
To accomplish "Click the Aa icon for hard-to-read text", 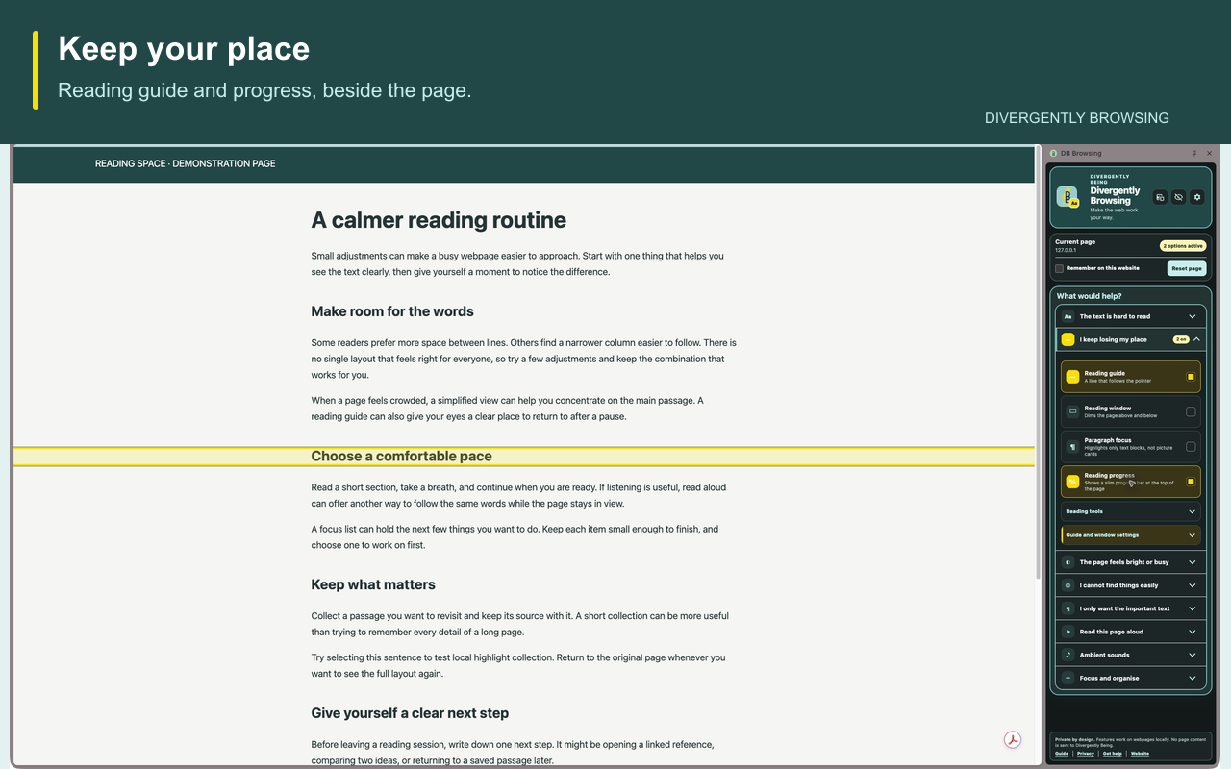I will point(1068,316).
